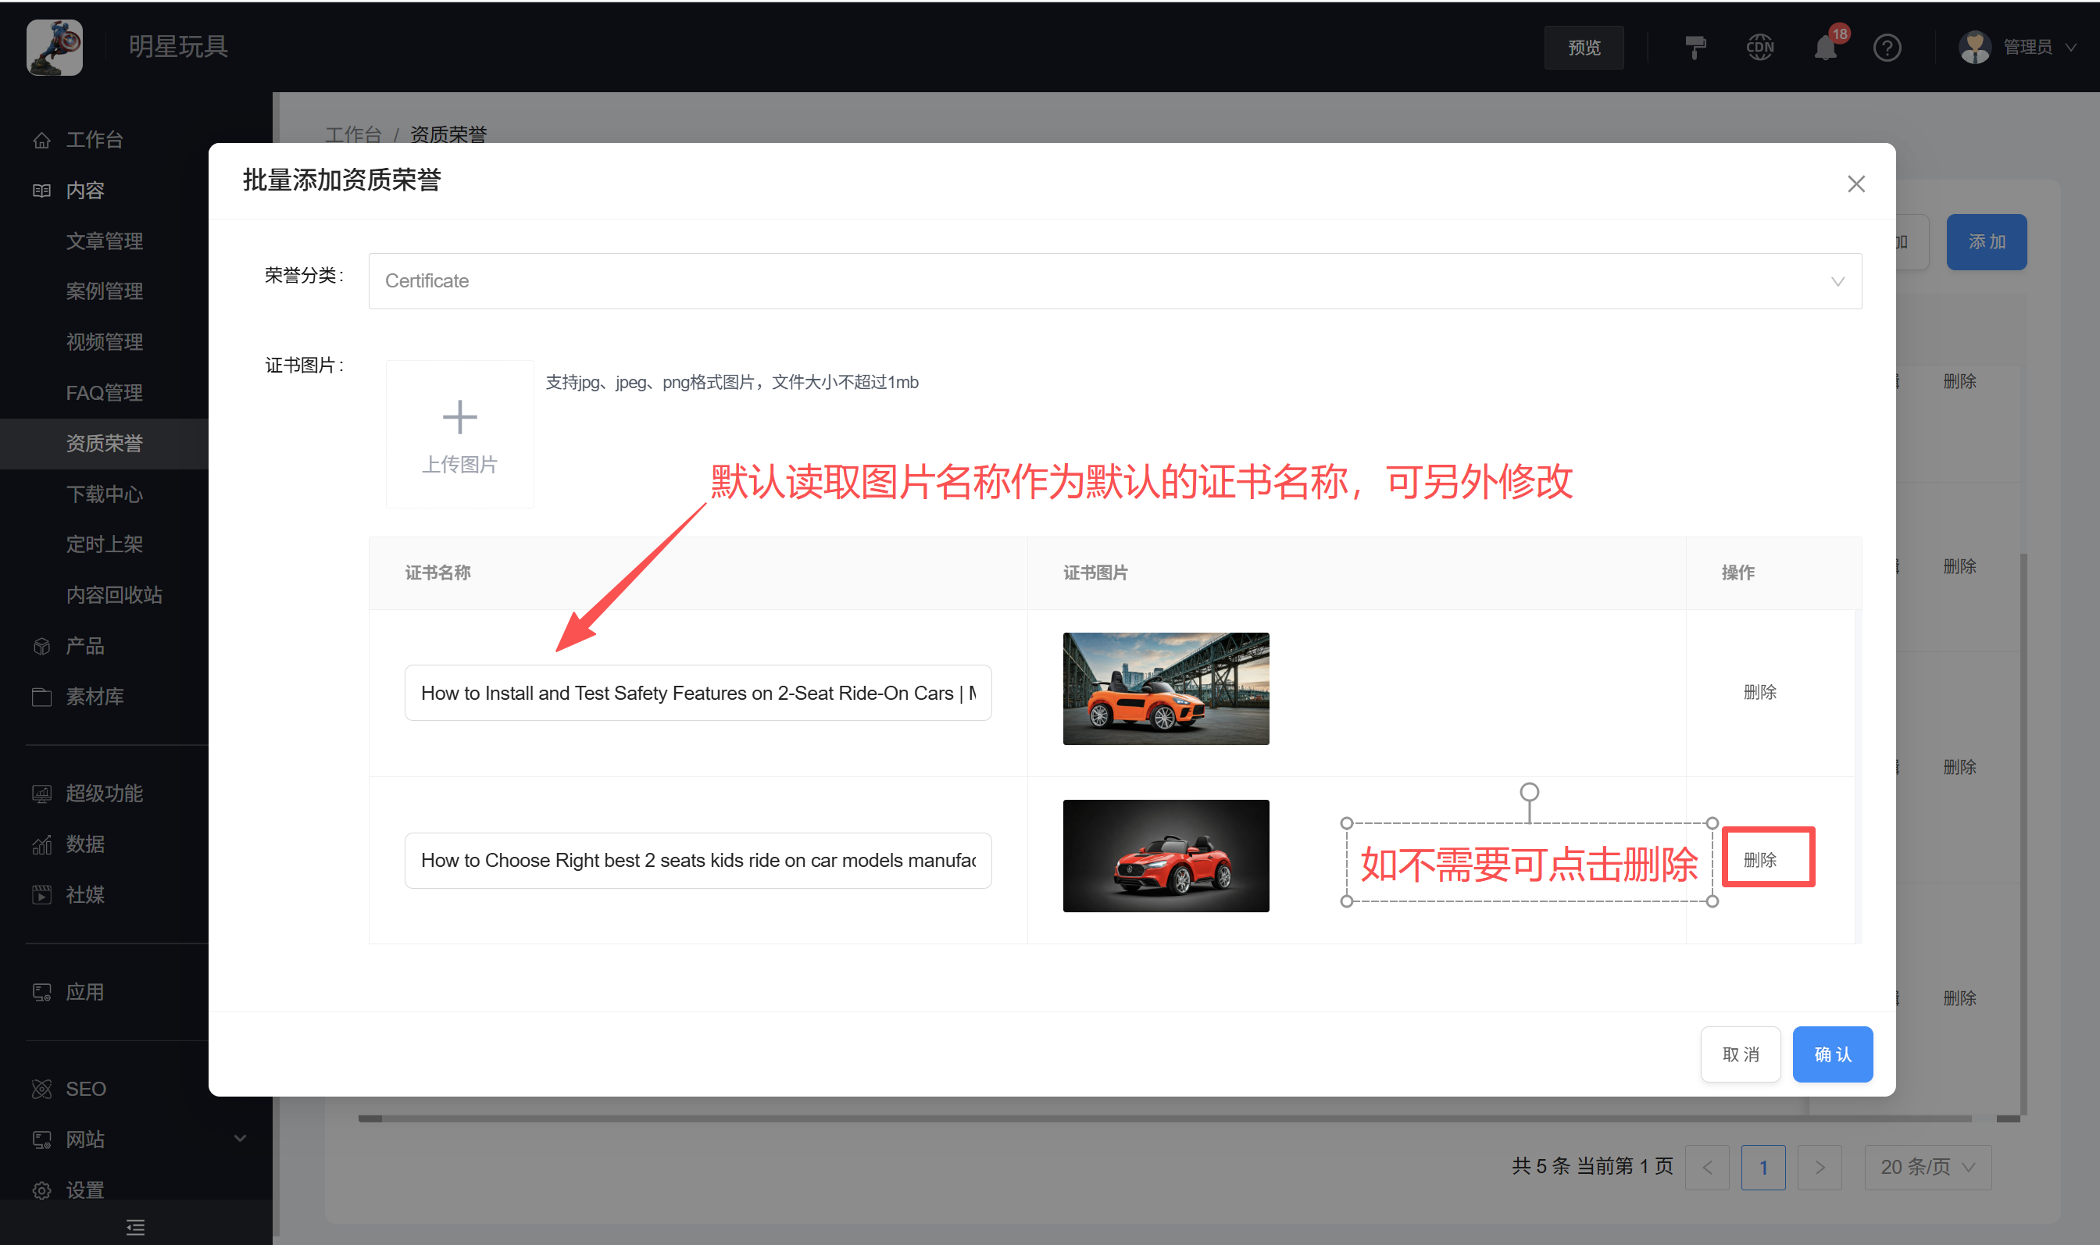Close the 批量添加资质荣誉 dialog
The height and width of the screenshot is (1245, 2100).
(x=1855, y=184)
